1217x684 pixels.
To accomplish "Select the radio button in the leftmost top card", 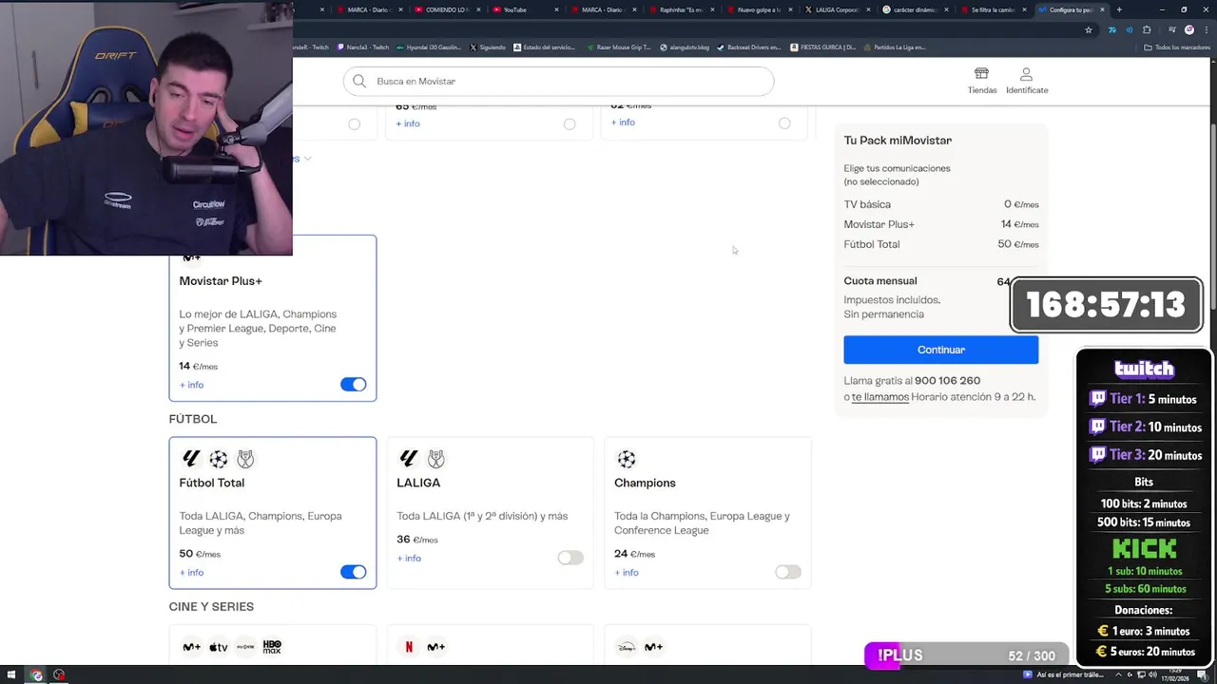I will tap(354, 123).
